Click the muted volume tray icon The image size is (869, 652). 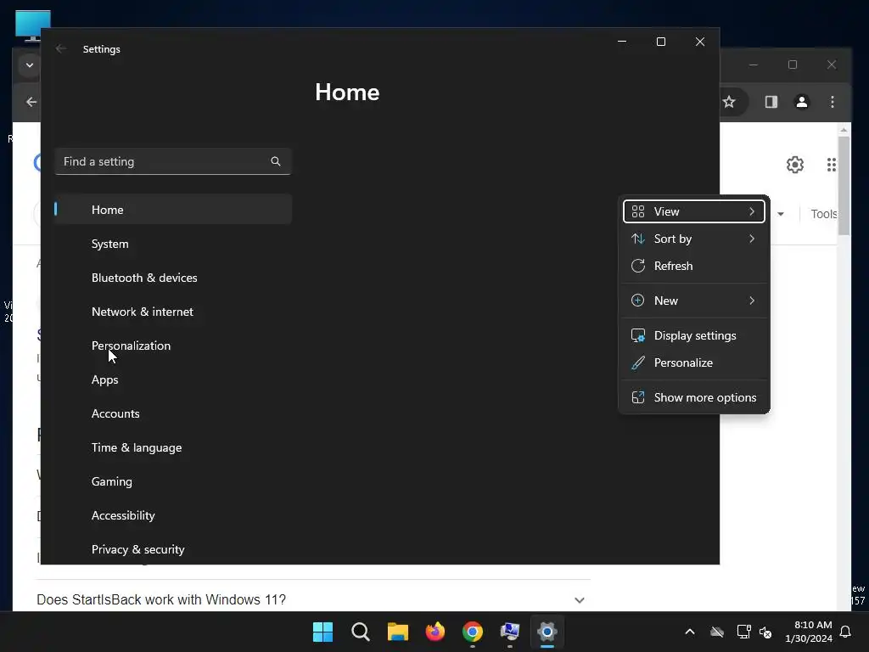click(x=766, y=632)
